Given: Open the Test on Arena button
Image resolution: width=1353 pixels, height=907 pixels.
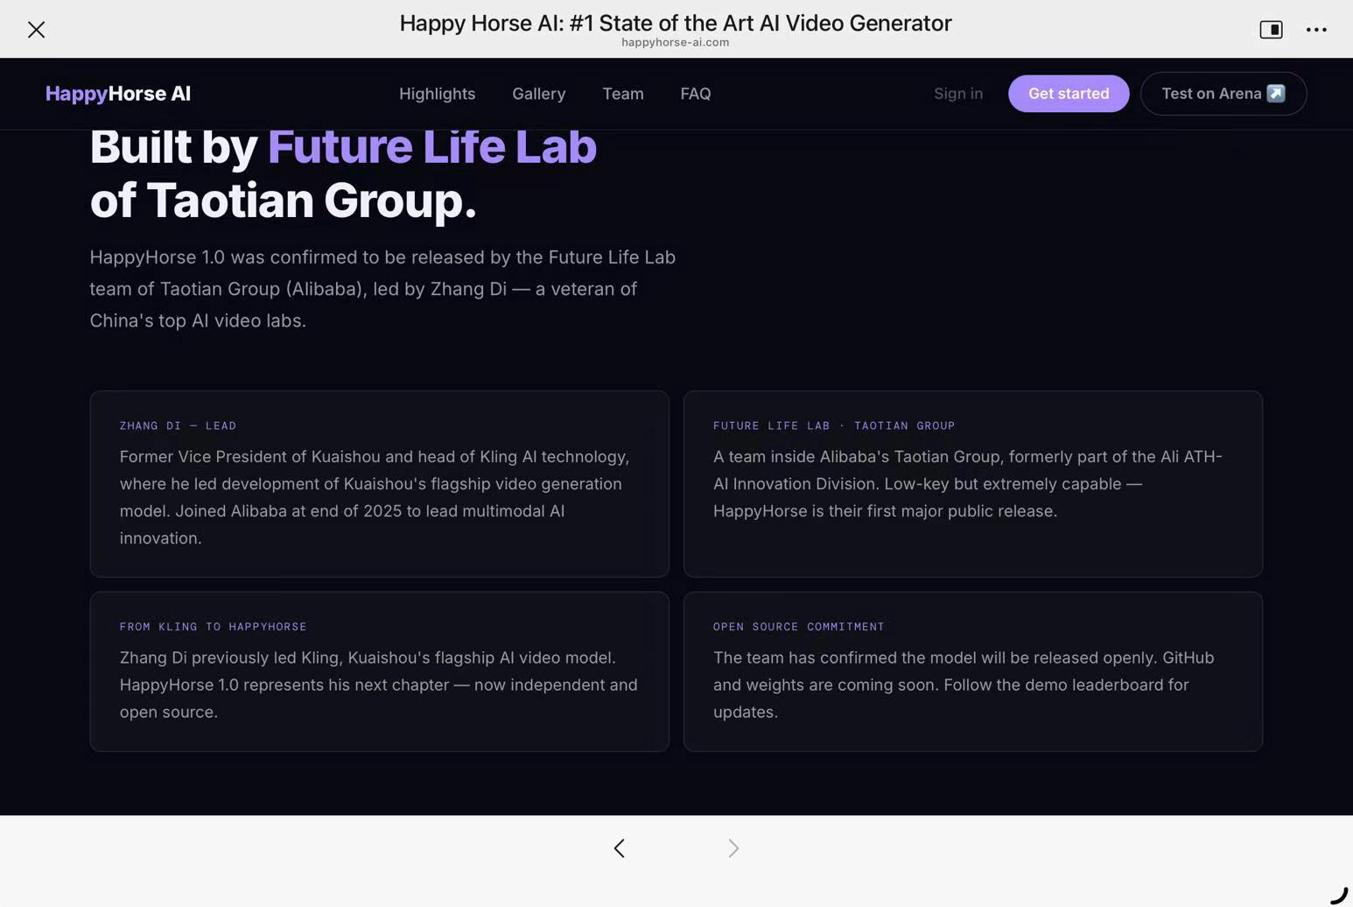Looking at the screenshot, I should (x=1223, y=94).
